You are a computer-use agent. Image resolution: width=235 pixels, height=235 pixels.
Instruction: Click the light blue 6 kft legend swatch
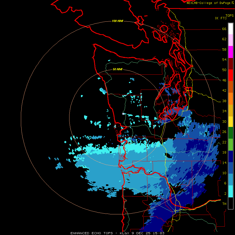coord(231,180)
